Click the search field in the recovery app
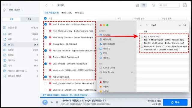192x108 pixels. (x=169, y=5)
